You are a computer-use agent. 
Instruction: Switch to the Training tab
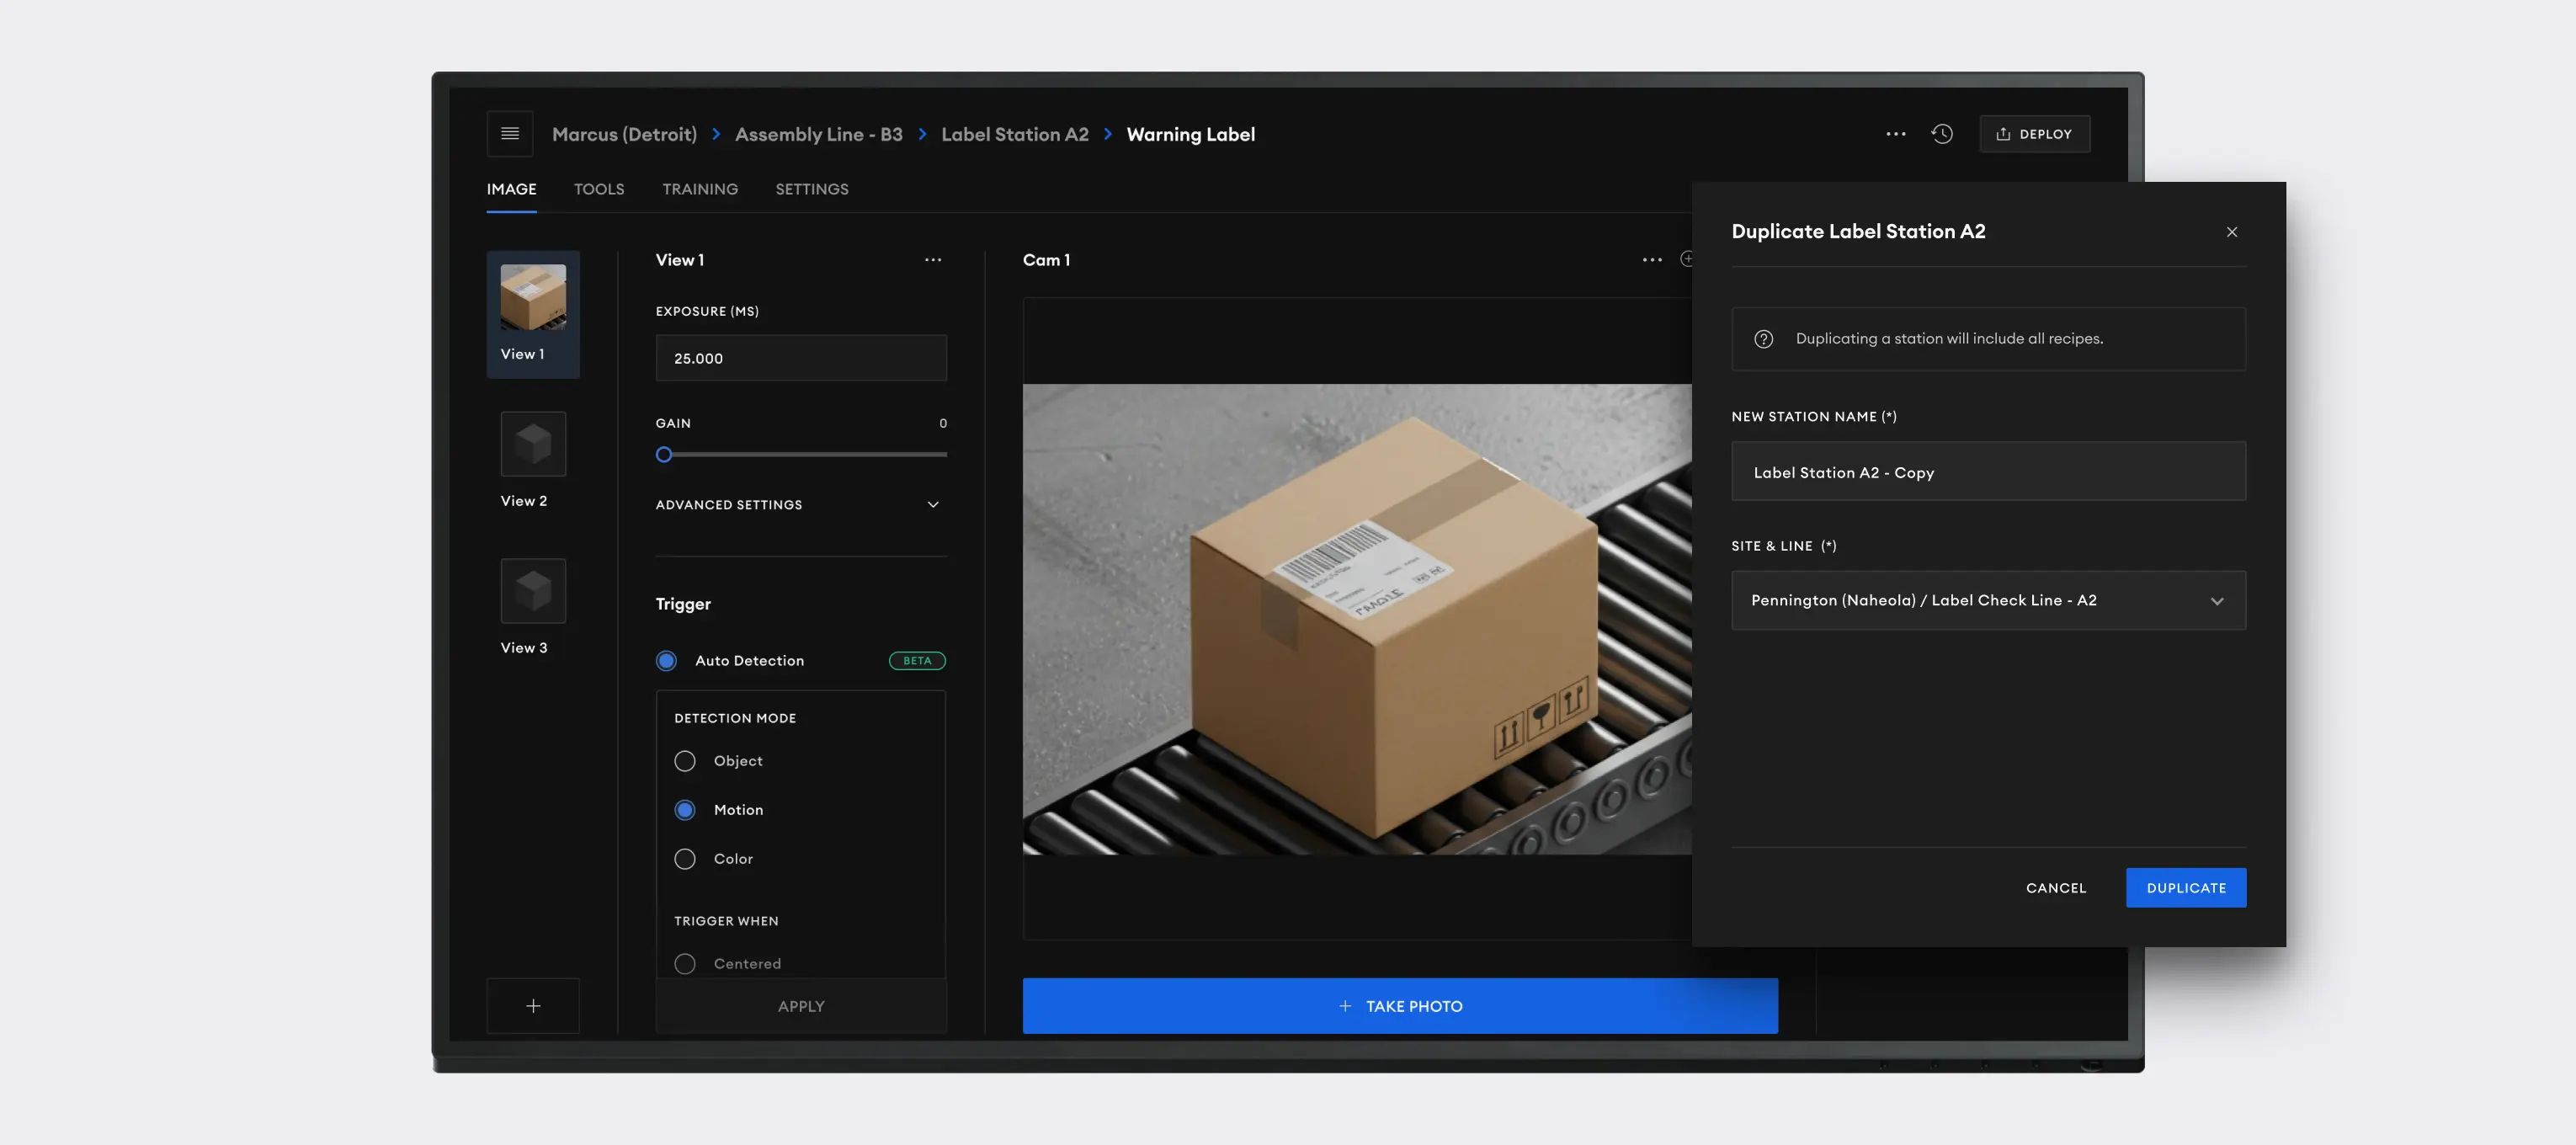tap(699, 189)
